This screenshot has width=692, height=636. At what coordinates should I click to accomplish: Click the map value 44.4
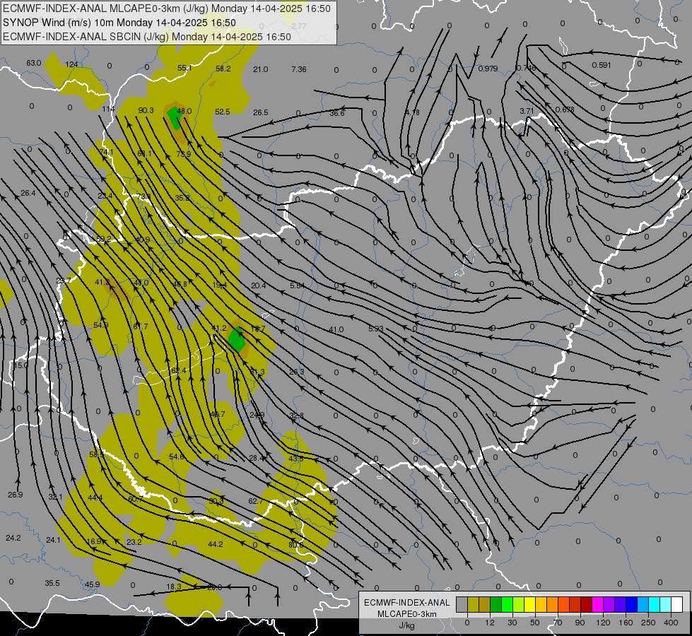[95, 497]
